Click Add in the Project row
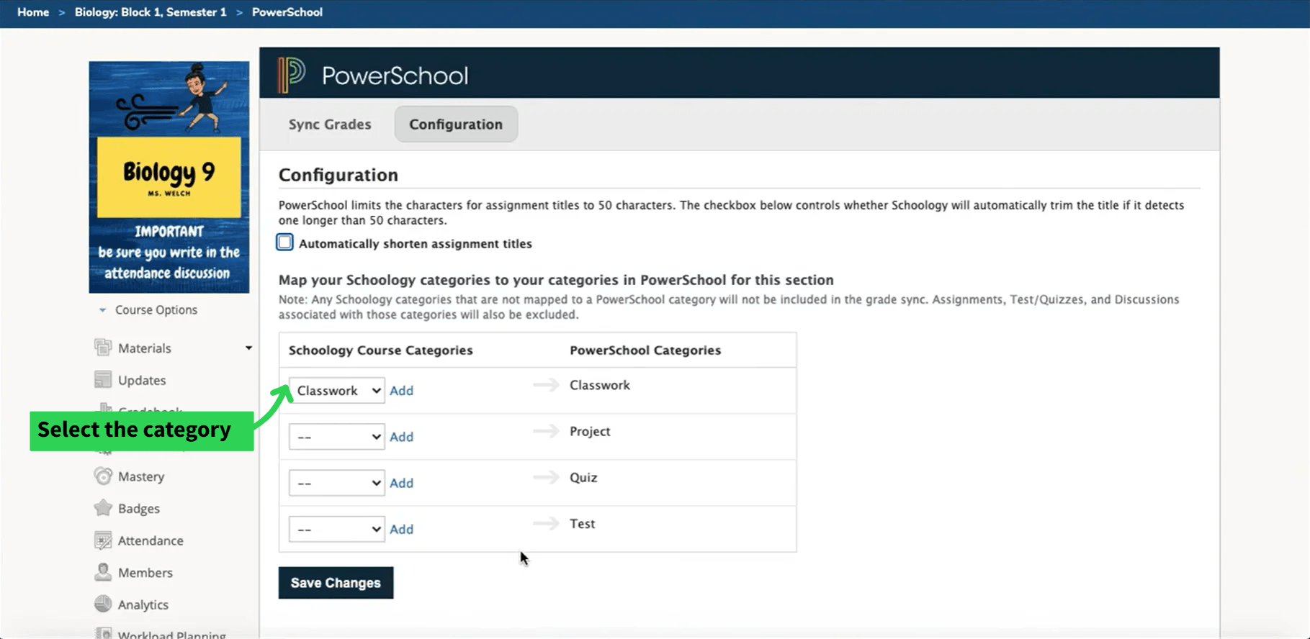Screen dimensions: 1310x639 tap(401, 437)
